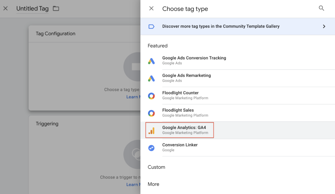Viewport: 335px width, 194px height.
Task: Click the Floodlight Sales icon
Action: pos(151,113)
